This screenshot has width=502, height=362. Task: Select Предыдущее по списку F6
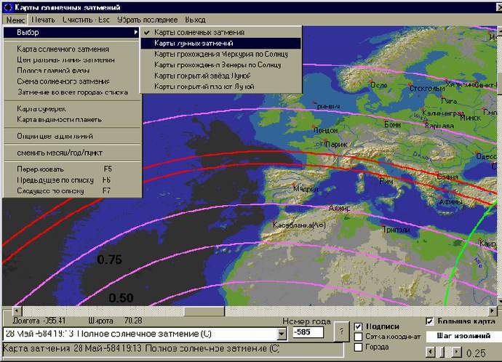tap(72, 180)
